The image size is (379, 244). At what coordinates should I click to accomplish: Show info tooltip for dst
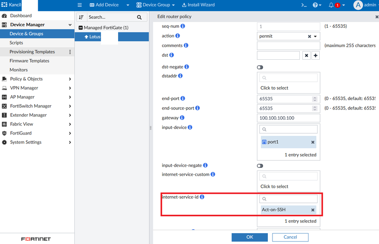pyautogui.click(x=172, y=55)
